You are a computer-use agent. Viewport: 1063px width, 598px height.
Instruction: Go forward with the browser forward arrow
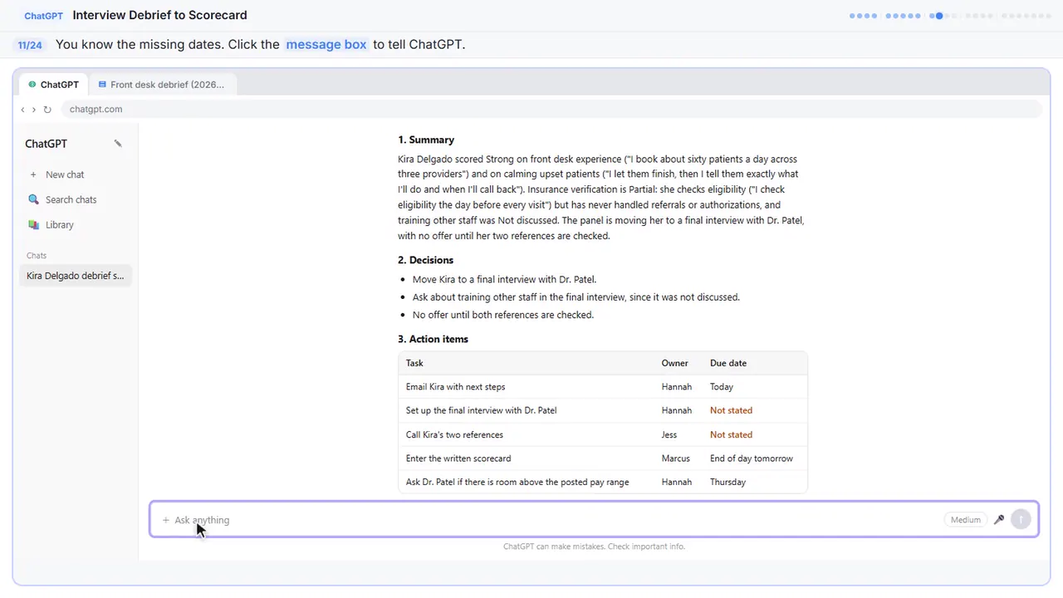point(34,109)
